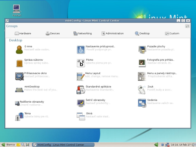Open the 'Písmo' font icon
The height and width of the screenshot is (147, 196).
click(81, 63)
